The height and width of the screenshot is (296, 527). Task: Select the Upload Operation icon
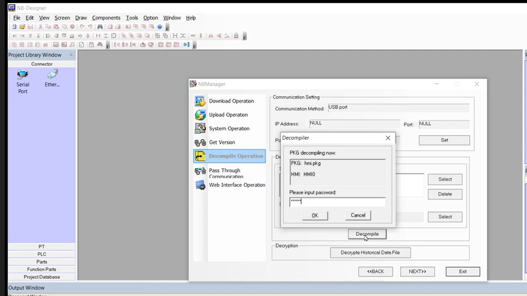pos(200,115)
